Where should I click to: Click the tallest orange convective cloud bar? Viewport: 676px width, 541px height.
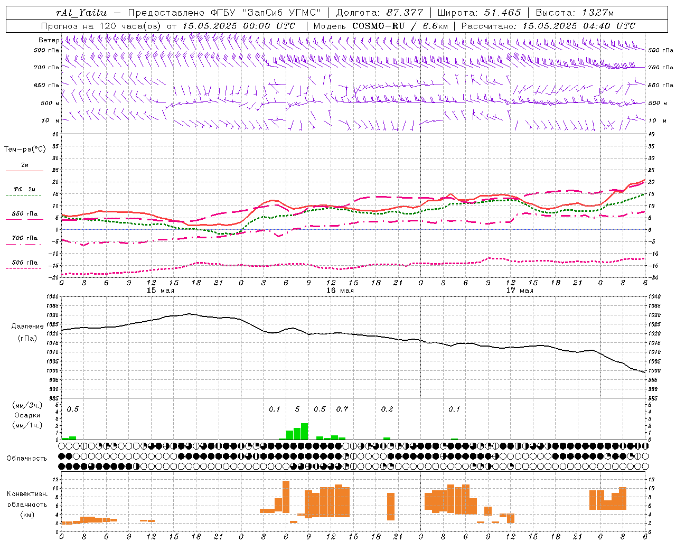[286, 497]
